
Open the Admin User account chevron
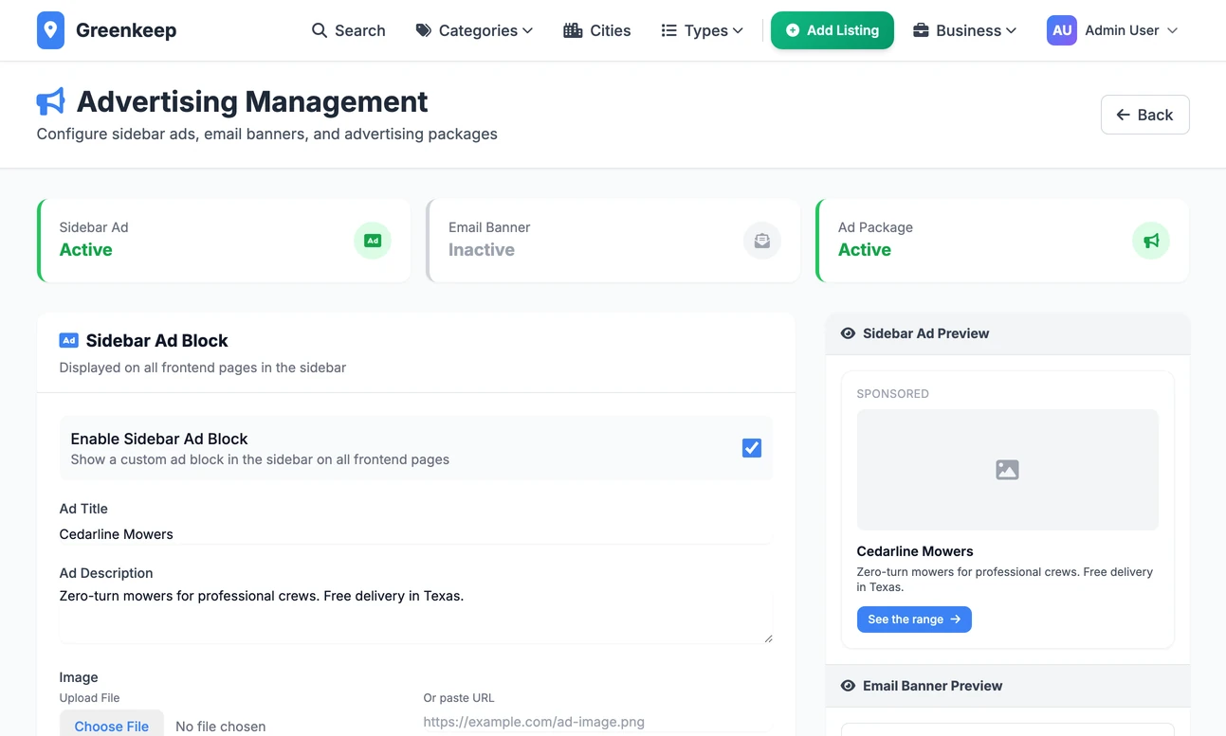click(1173, 30)
